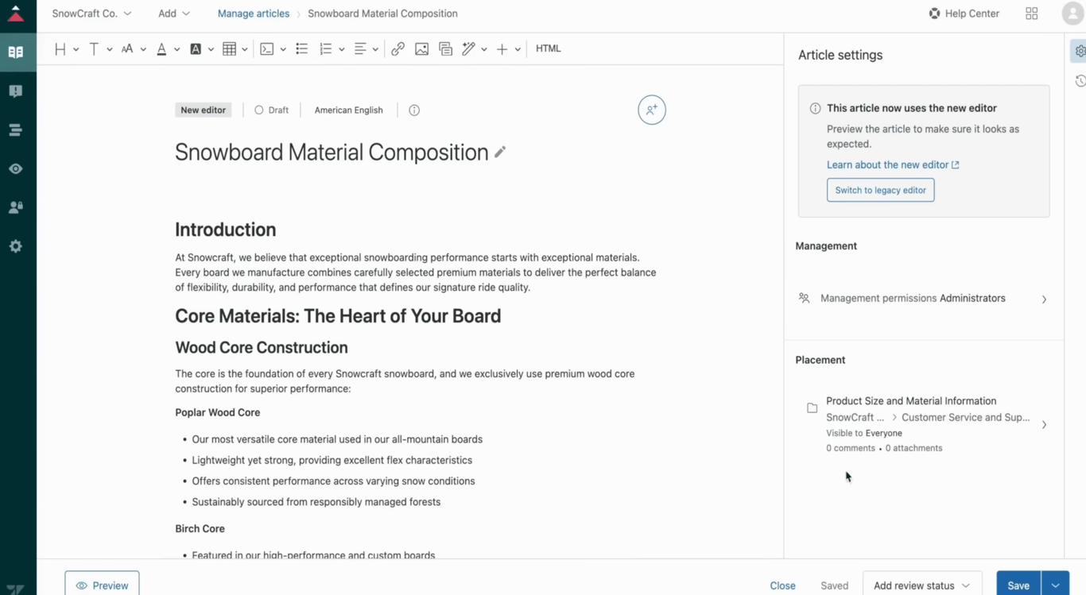Open the Heading style tool

pos(60,49)
